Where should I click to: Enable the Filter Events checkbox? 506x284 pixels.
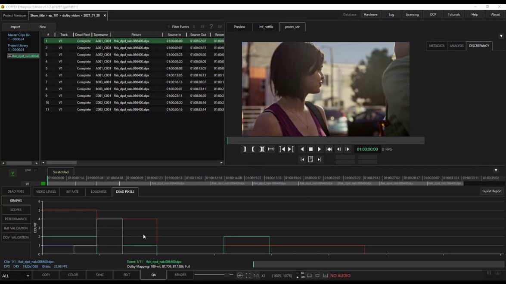point(170,26)
